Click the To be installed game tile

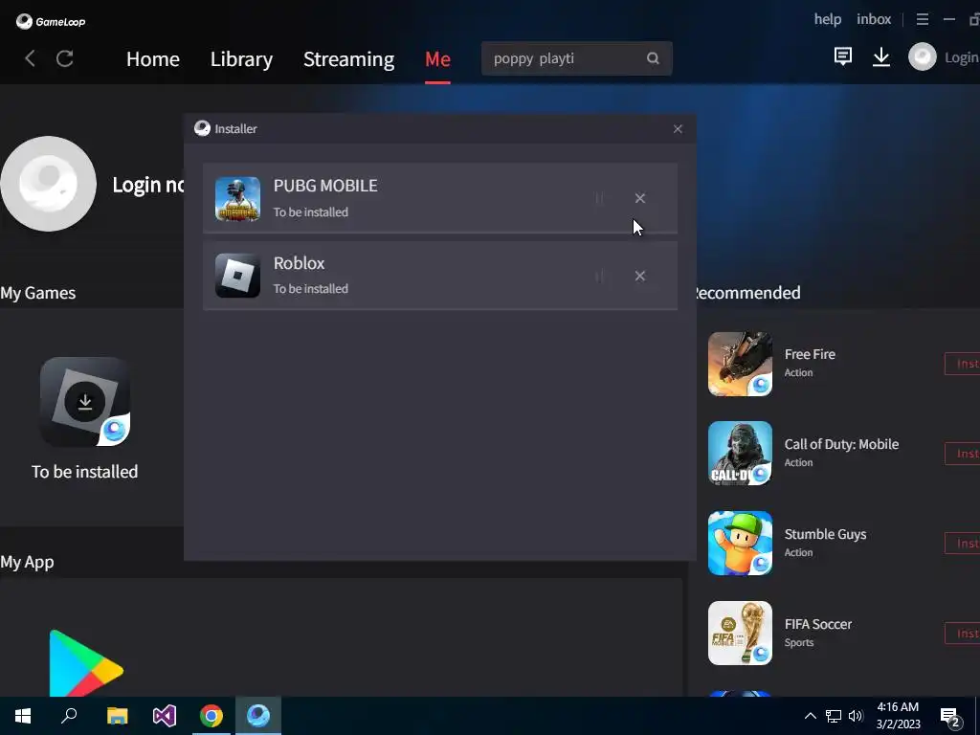click(x=85, y=402)
